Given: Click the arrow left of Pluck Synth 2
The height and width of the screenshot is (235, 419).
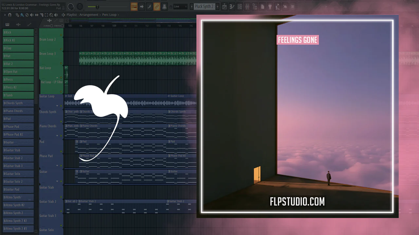Looking at the screenshot, I should (191, 7).
